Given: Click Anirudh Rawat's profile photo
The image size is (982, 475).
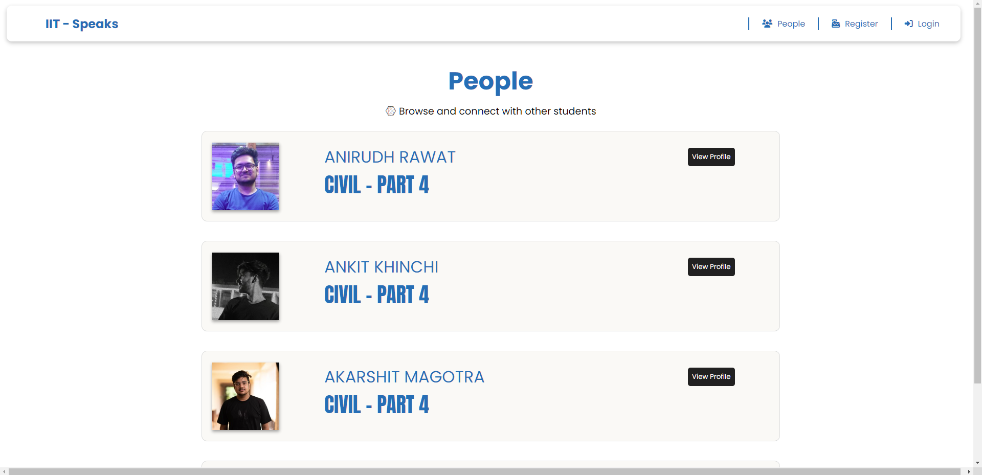Looking at the screenshot, I should click(x=245, y=176).
